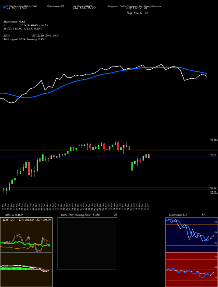This screenshot has width=218, height=287.
Task: Click 'ADX signal: SELL Growing @ 4%' text
Action: (x=24, y=39)
